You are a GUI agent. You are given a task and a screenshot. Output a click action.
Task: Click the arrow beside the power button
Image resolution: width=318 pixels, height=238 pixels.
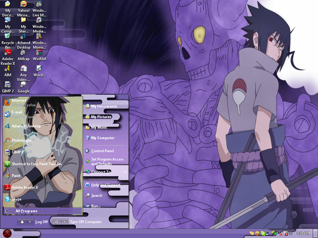pyautogui.click(x=65, y=222)
